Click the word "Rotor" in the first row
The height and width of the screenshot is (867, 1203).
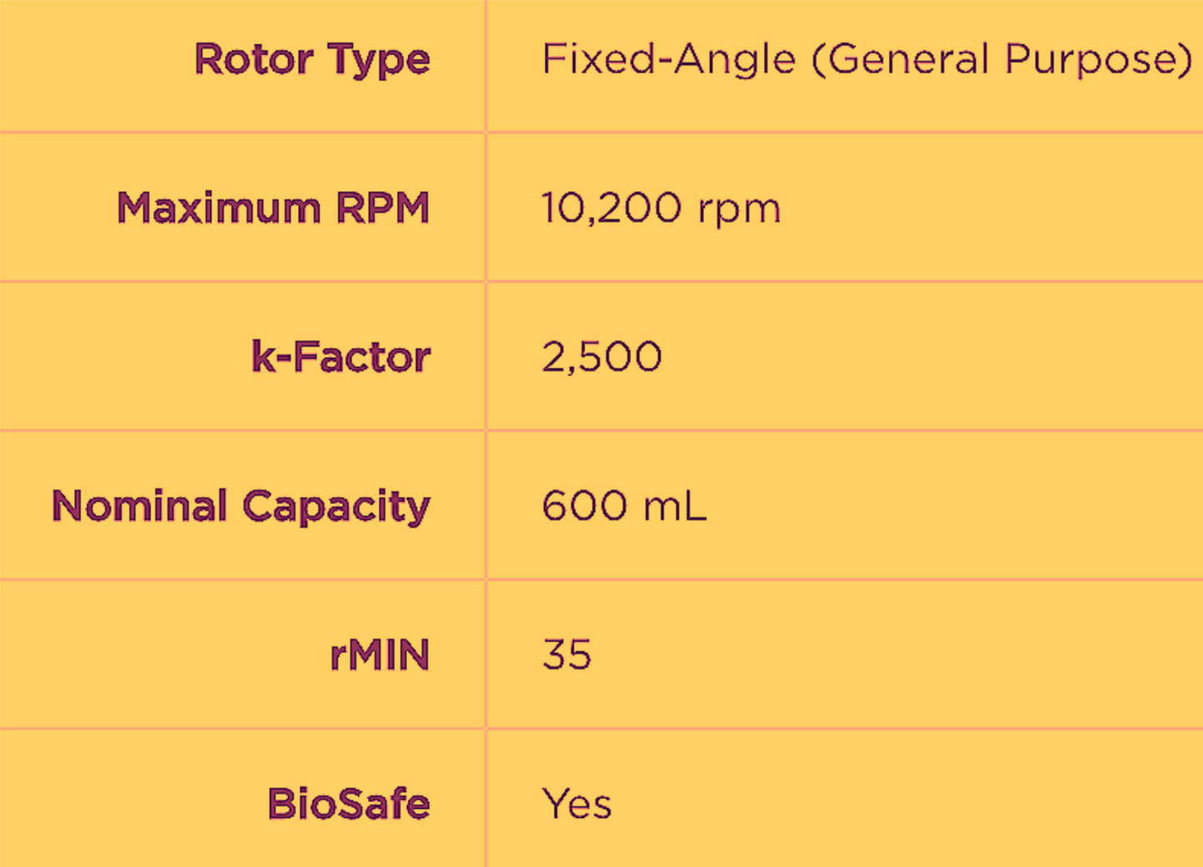[x=254, y=60]
